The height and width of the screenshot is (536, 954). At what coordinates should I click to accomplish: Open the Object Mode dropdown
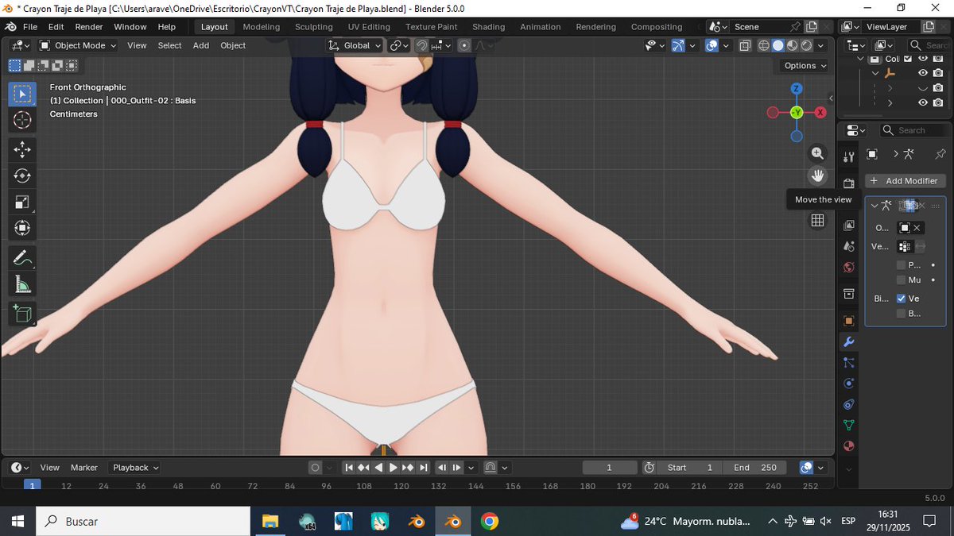(78, 46)
